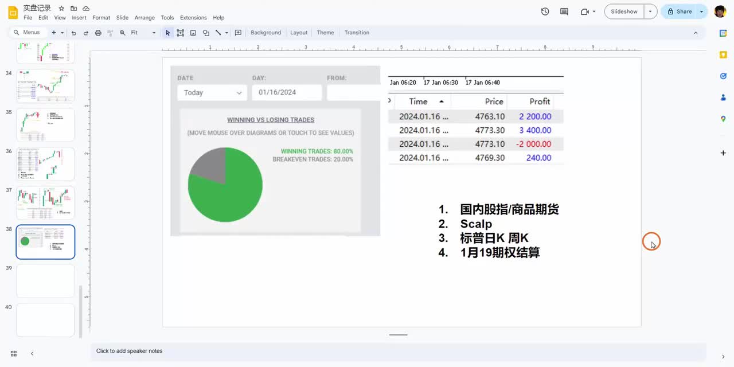Open Contacts in side panel
The width and height of the screenshot is (734, 367).
723,97
